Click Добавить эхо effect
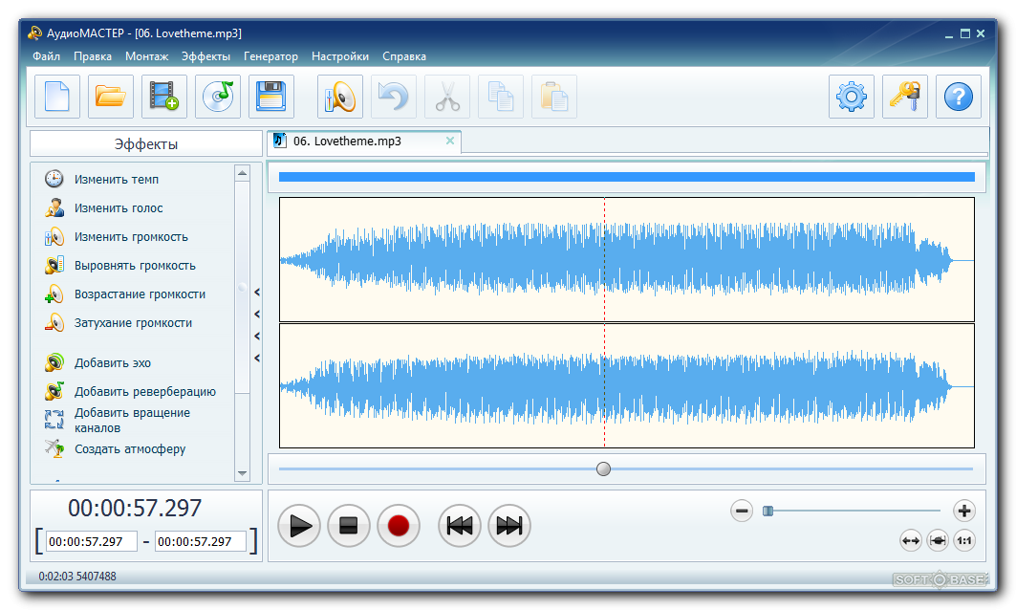Viewport: 1016px width, 610px height. [113, 363]
